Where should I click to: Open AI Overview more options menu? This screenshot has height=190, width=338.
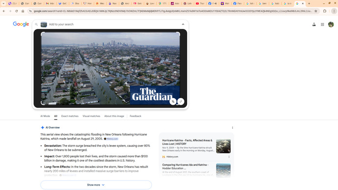(232, 128)
